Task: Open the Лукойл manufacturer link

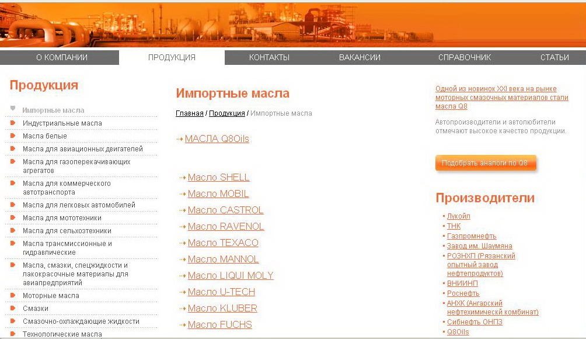Action: coord(459,216)
